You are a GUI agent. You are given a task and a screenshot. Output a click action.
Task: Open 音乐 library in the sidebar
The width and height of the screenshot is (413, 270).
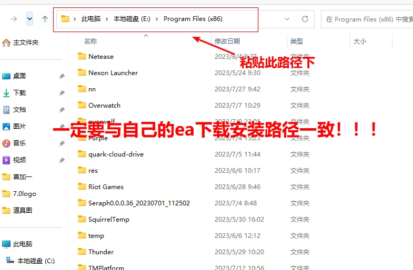click(19, 143)
